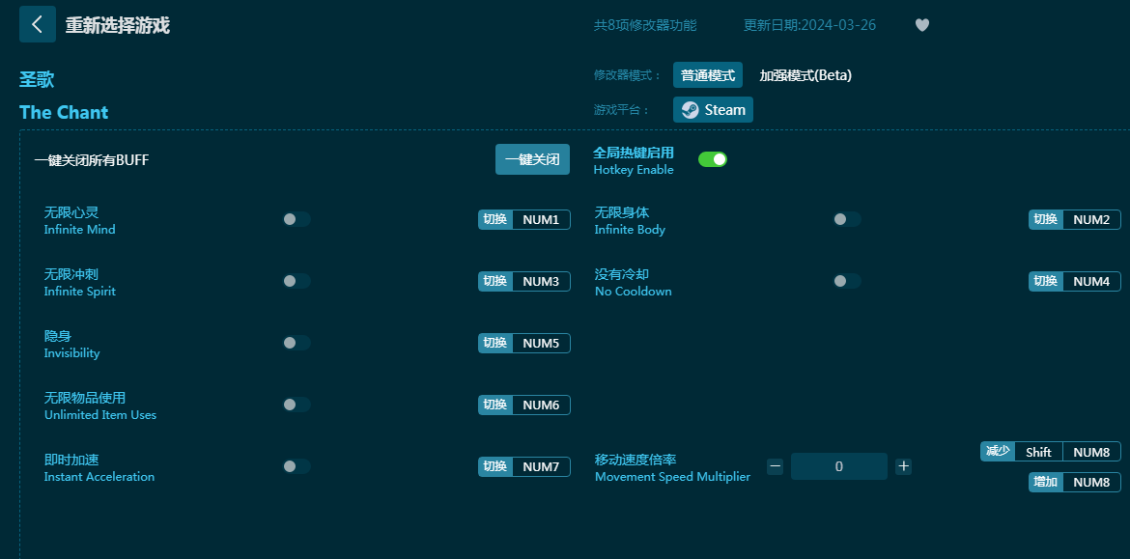Click the 游戏平台 label
Screen dimensions: 1130x559
click(621, 110)
